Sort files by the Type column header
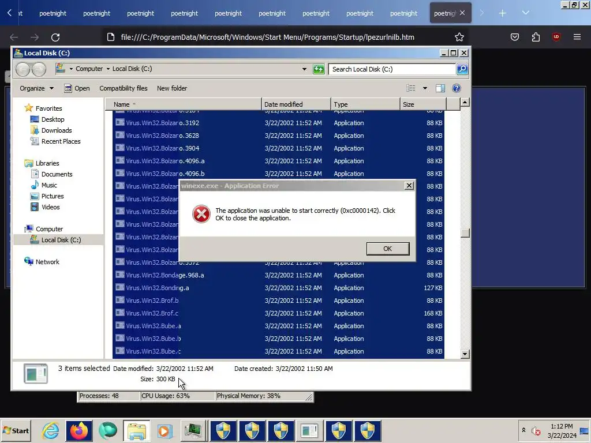 365,104
